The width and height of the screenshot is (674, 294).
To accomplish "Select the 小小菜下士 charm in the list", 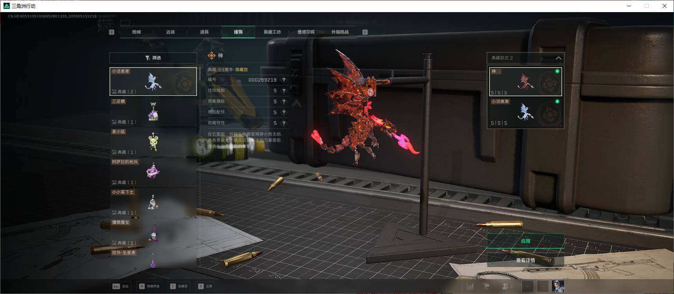I will click(x=153, y=202).
